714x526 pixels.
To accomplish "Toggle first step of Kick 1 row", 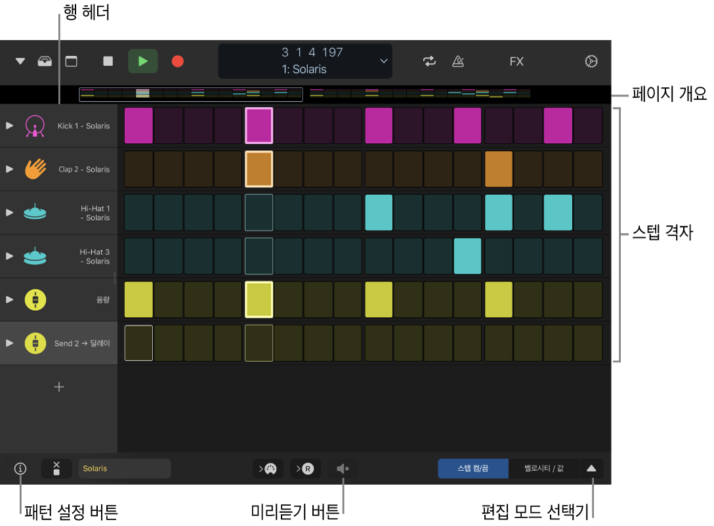I will tap(138, 125).
